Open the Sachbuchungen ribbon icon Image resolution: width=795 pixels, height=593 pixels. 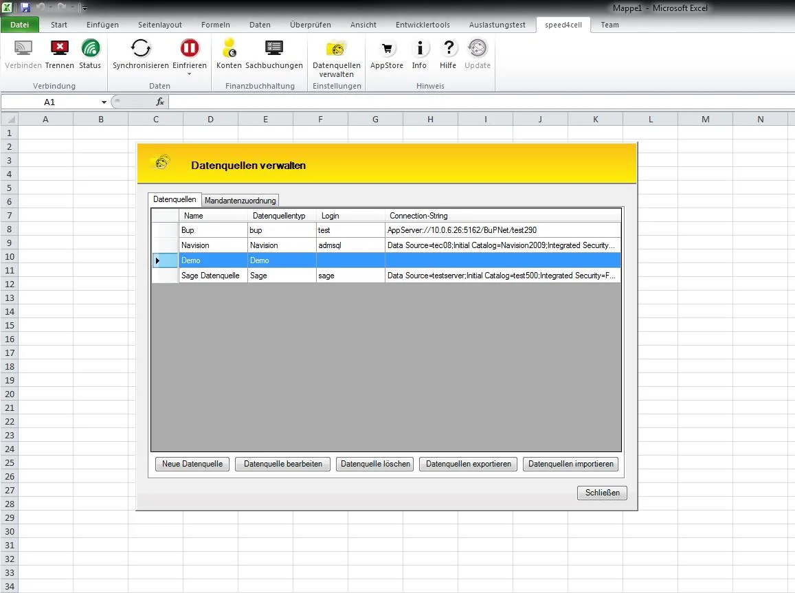[x=273, y=48]
